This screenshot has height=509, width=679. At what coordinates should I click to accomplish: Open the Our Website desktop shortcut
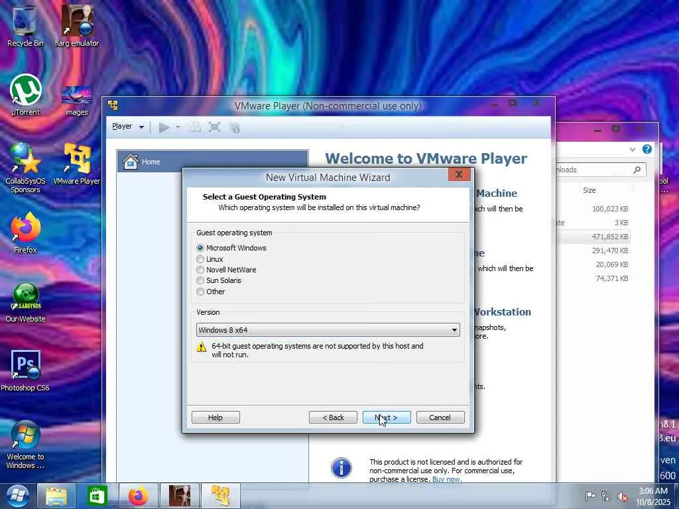pyautogui.click(x=25, y=302)
